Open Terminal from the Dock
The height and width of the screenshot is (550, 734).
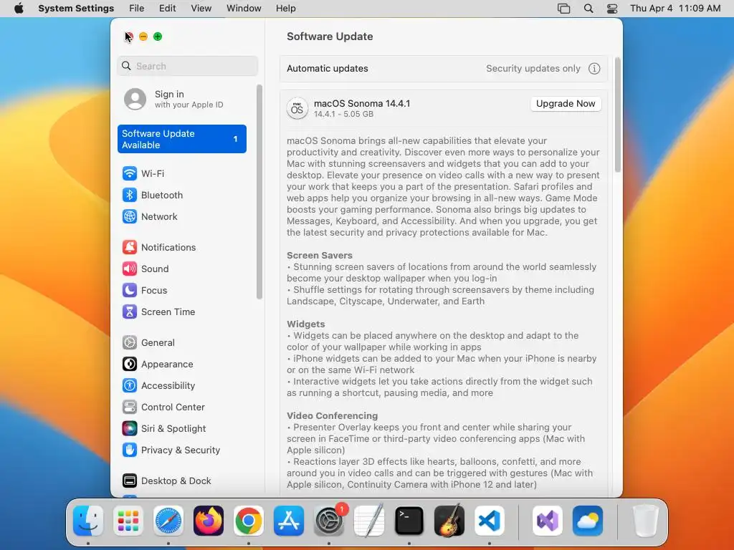click(x=409, y=521)
